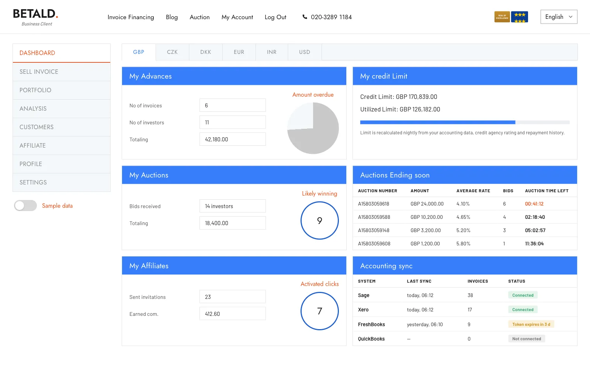590x369 pixels.
Task: Click the Accounting sync panel header
Action: tap(465, 266)
